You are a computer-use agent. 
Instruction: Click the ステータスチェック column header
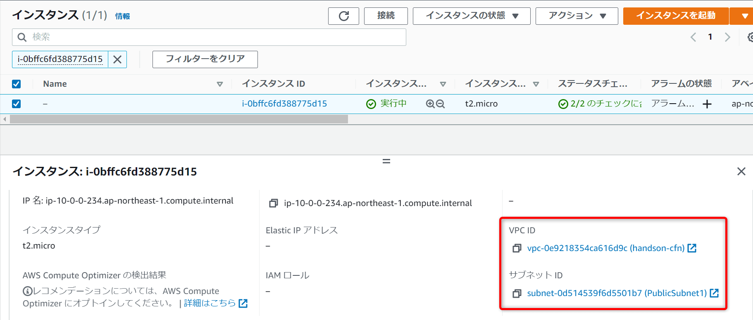pos(593,84)
